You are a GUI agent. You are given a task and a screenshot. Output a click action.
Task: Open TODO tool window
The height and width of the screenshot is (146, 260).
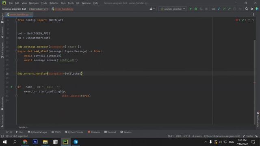coord(56,132)
